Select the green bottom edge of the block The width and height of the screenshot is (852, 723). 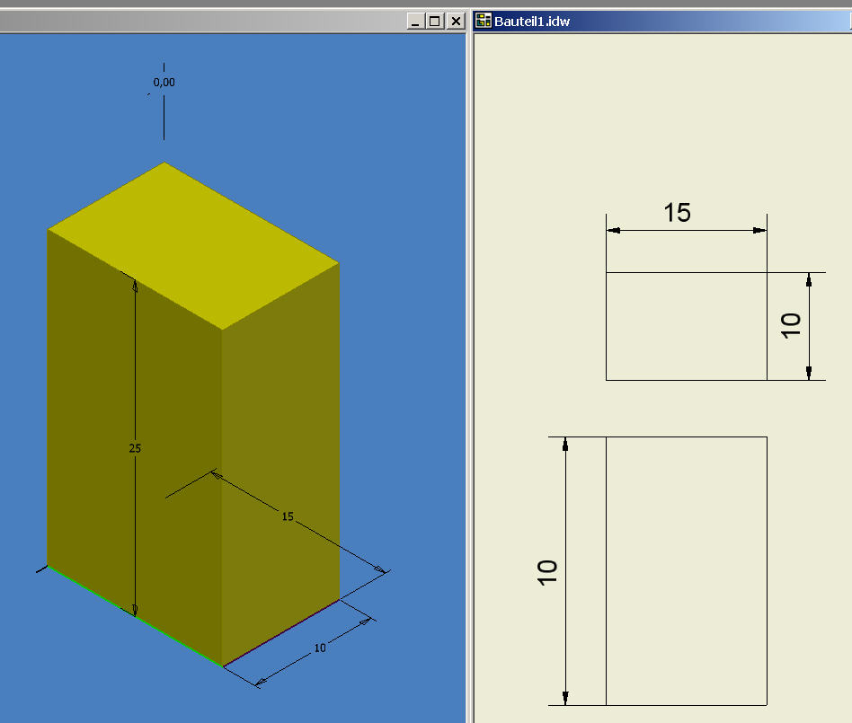pyautogui.click(x=135, y=616)
